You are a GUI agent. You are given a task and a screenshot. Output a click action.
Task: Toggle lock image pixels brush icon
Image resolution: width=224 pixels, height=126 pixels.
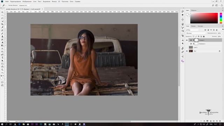pos(196,36)
